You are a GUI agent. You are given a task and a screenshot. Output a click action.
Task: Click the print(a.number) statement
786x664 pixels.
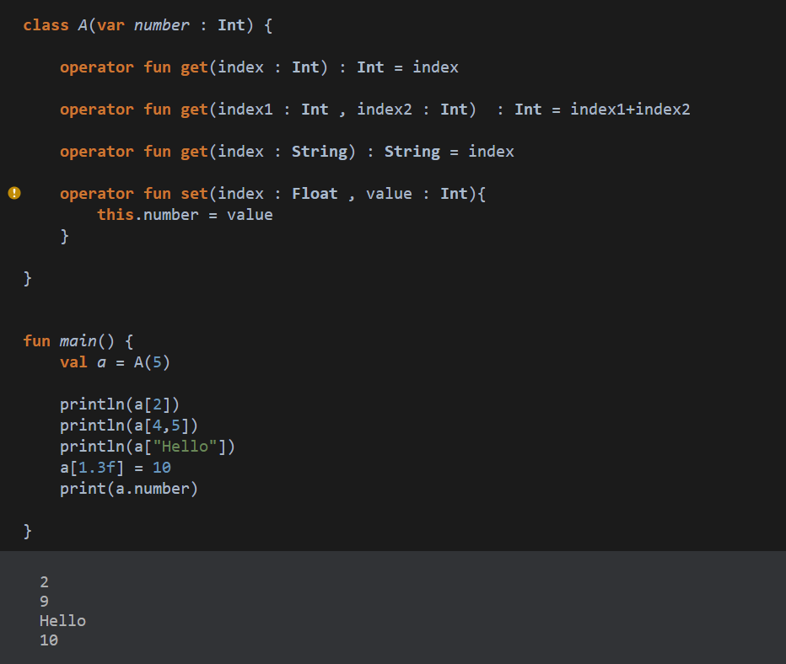tap(129, 488)
